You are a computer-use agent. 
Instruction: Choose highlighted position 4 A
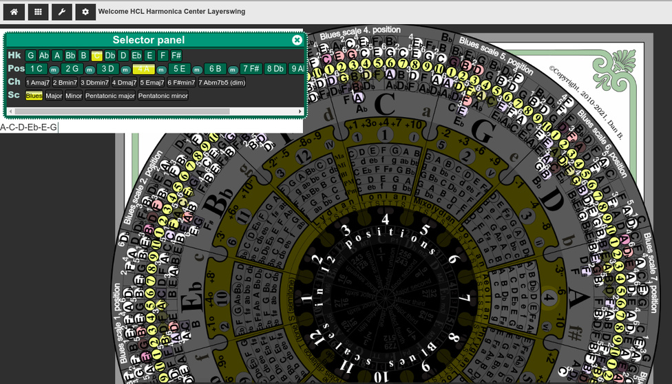[x=144, y=69]
